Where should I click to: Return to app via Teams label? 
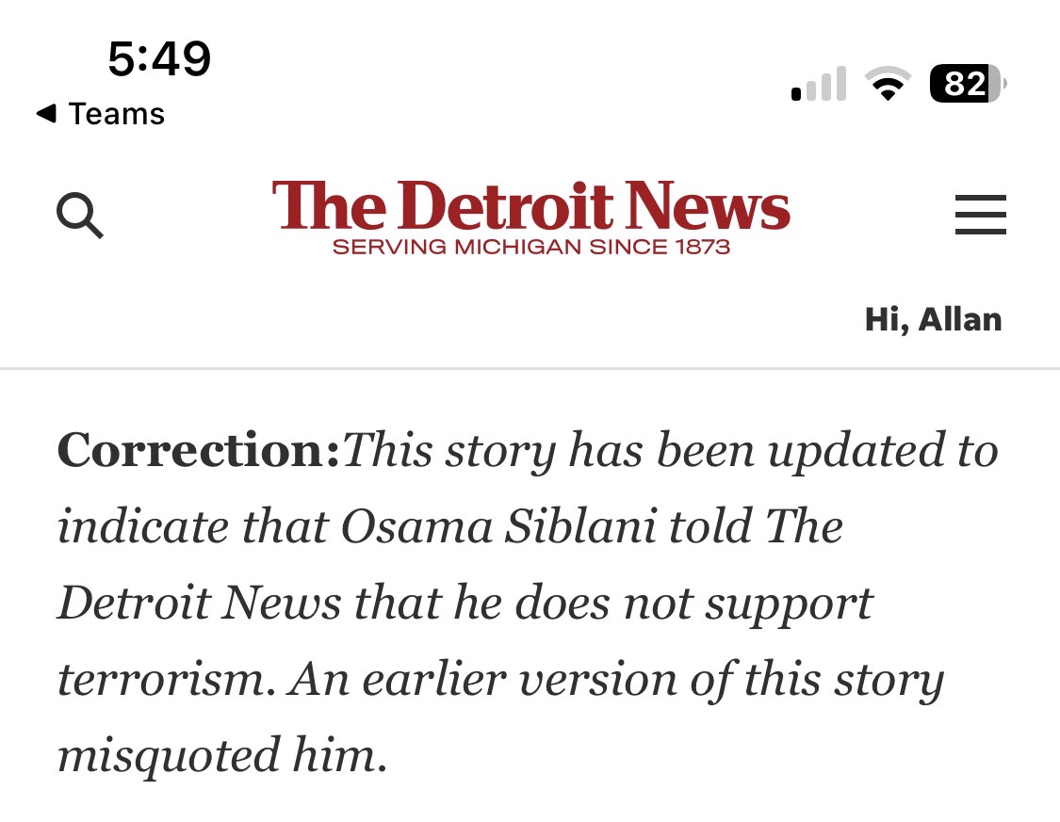pos(117,115)
